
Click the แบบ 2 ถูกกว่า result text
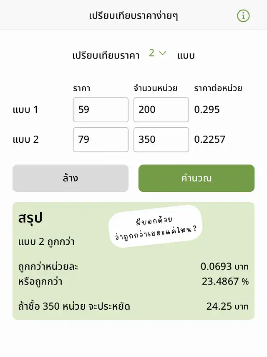point(47,241)
